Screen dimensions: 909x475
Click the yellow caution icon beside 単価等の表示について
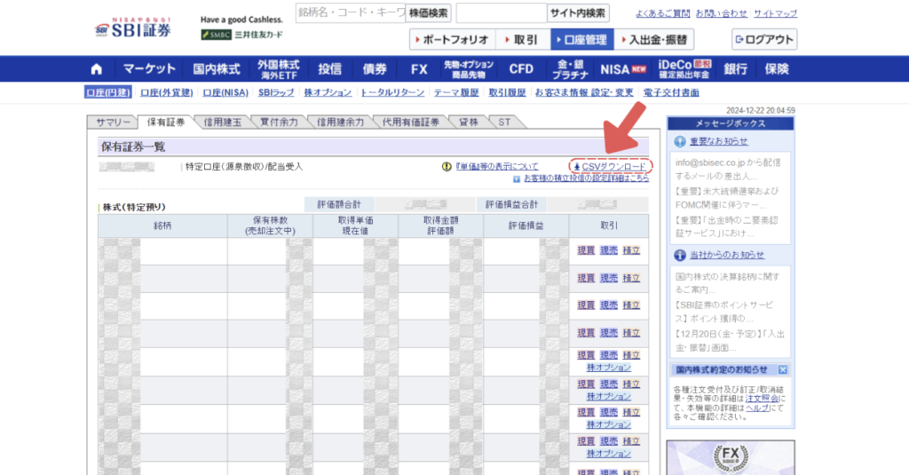pyautogui.click(x=447, y=167)
